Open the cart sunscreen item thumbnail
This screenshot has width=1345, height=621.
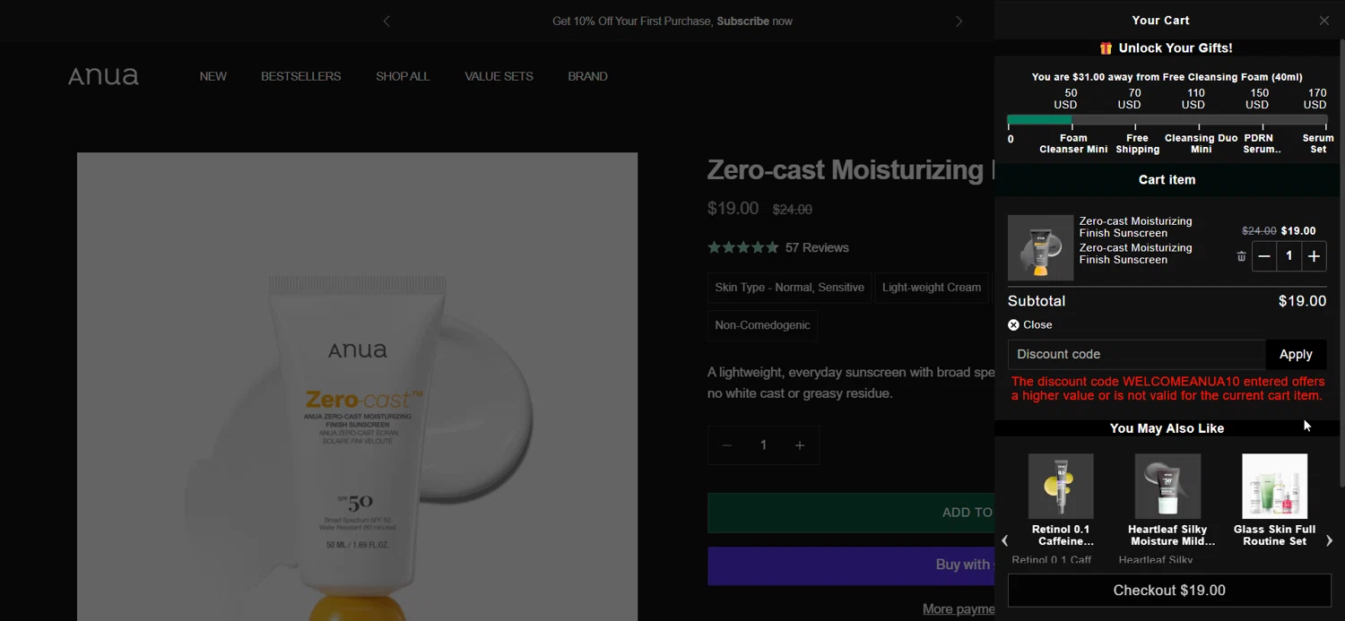pyautogui.click(x=1040, y=247)
